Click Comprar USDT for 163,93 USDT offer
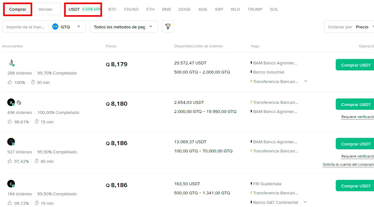The height and width of the screenshot is (207, 374). (355, 186)
